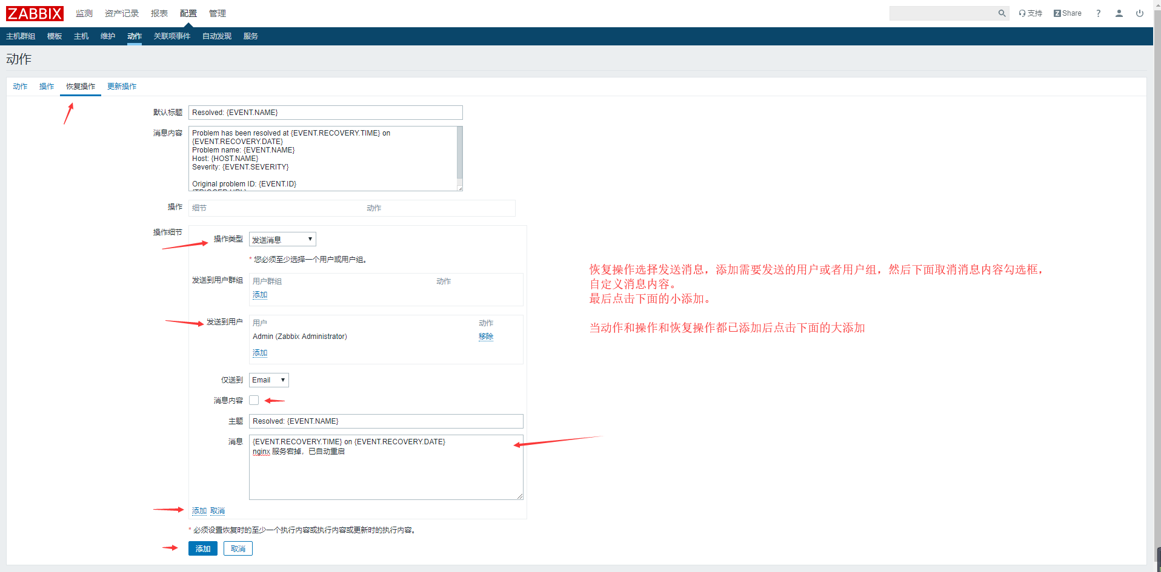The image size is (1161, 572).
Task: Expand the 仅送到 Email dropdown
Action: tap(268, 380)
